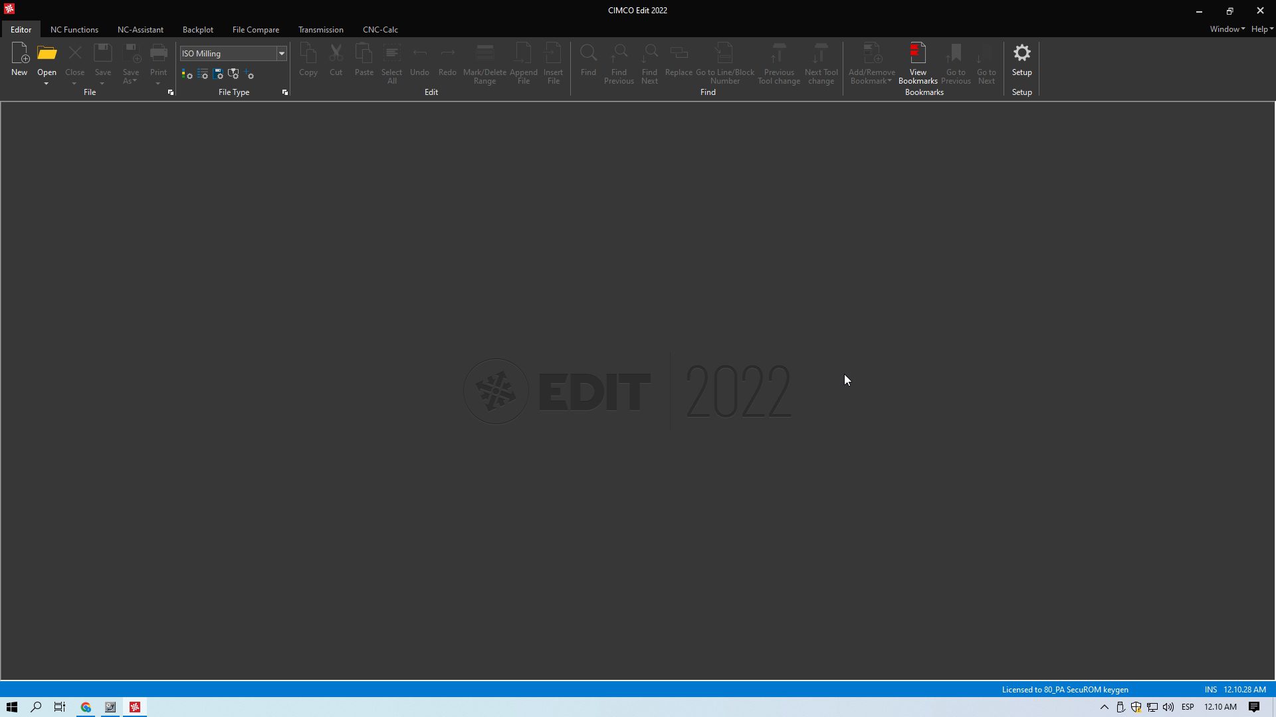
Task: Show View Bookmarks panel
Action: coord(918,63)
